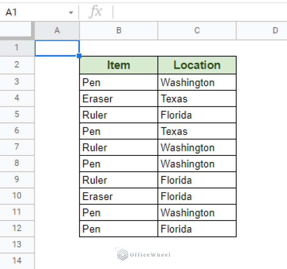The height and width of the screenshot is (269, 287).
Task: Select Pen cell in row 6
Action: click(118, 131)
